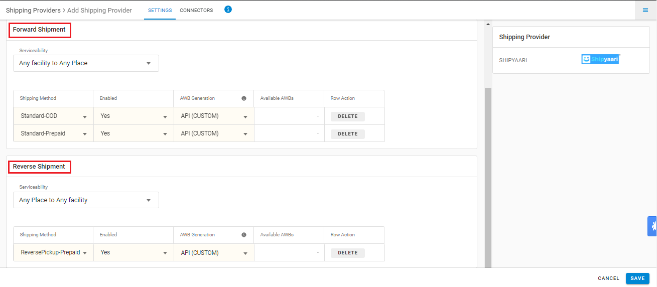Open the Standard-COD shipping method dropdown

(x=54, y=116)
